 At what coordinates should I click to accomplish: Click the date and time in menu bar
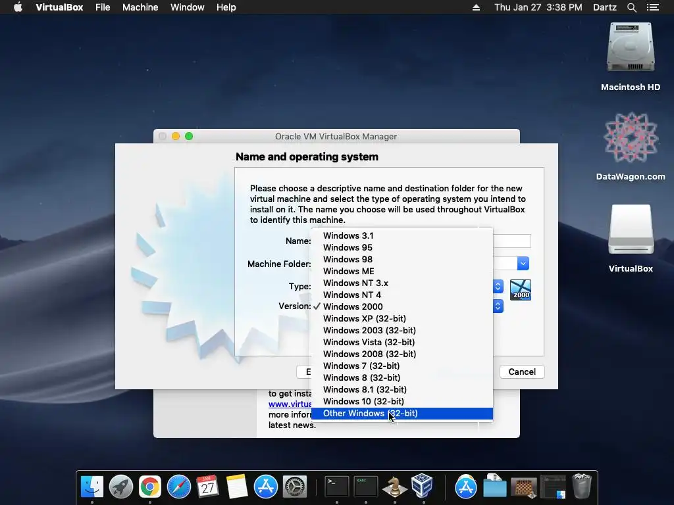(x=538, y=7)
